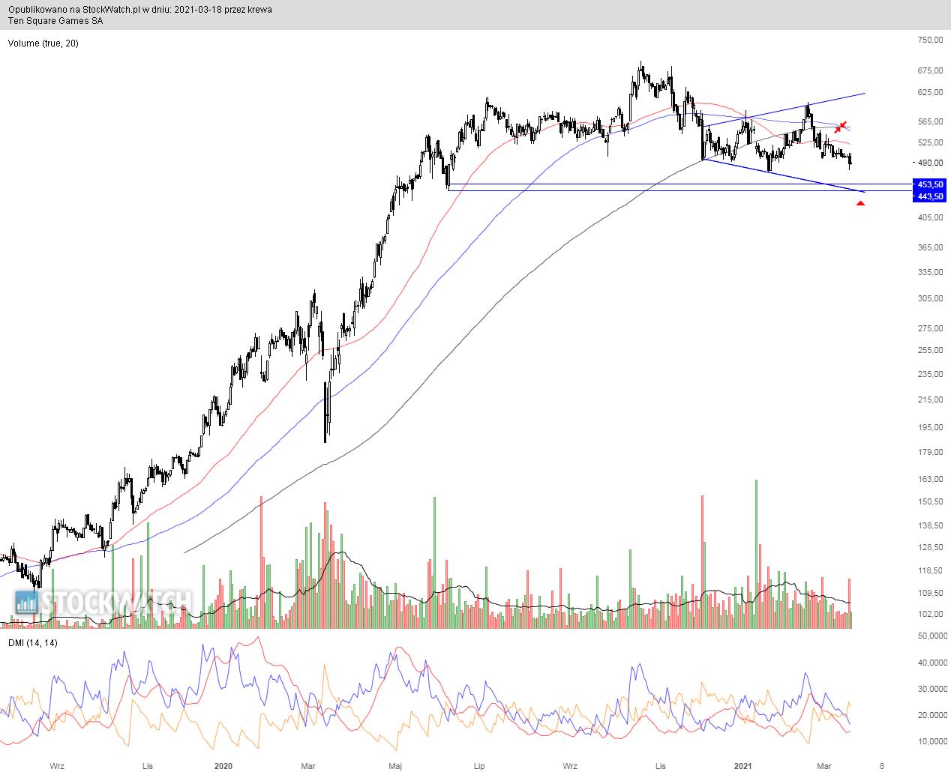The width and height of the screenshot is (951, 772).
Task: Click the 525,00 price axis label
Action: click(930, 142)
